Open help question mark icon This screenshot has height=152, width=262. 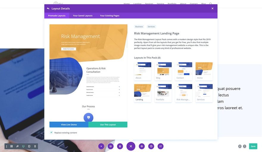244,146
